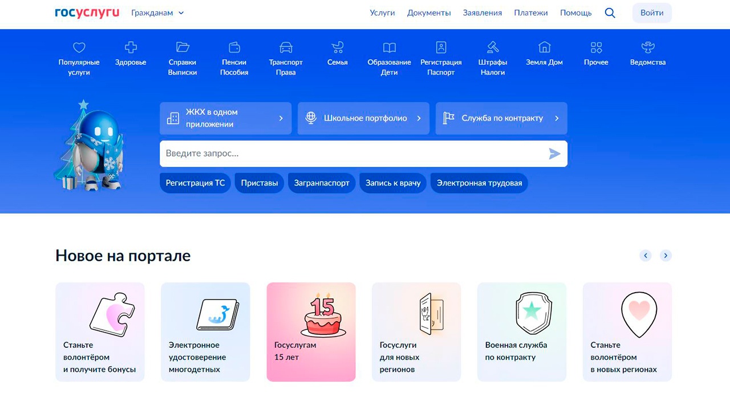Open the Заявления menu item
Viewport: 730px width, 410px height.
482,13
